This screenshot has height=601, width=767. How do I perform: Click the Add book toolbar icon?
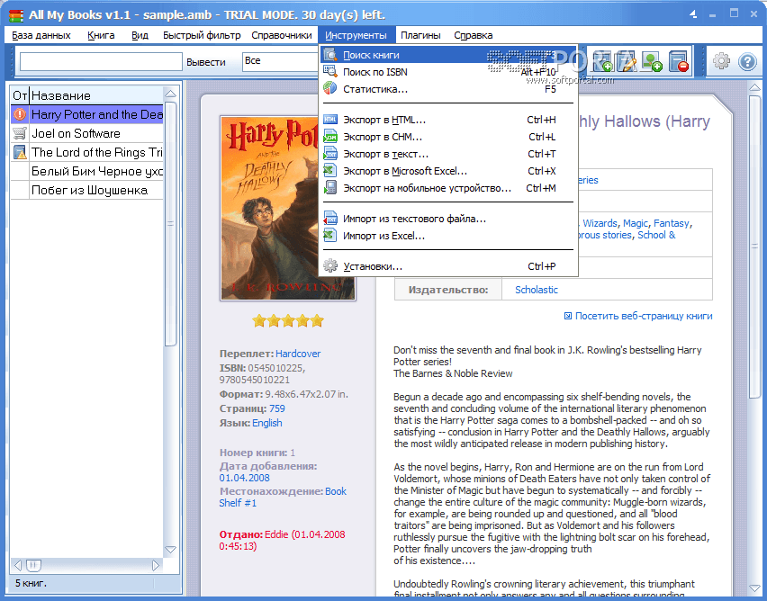601,61
